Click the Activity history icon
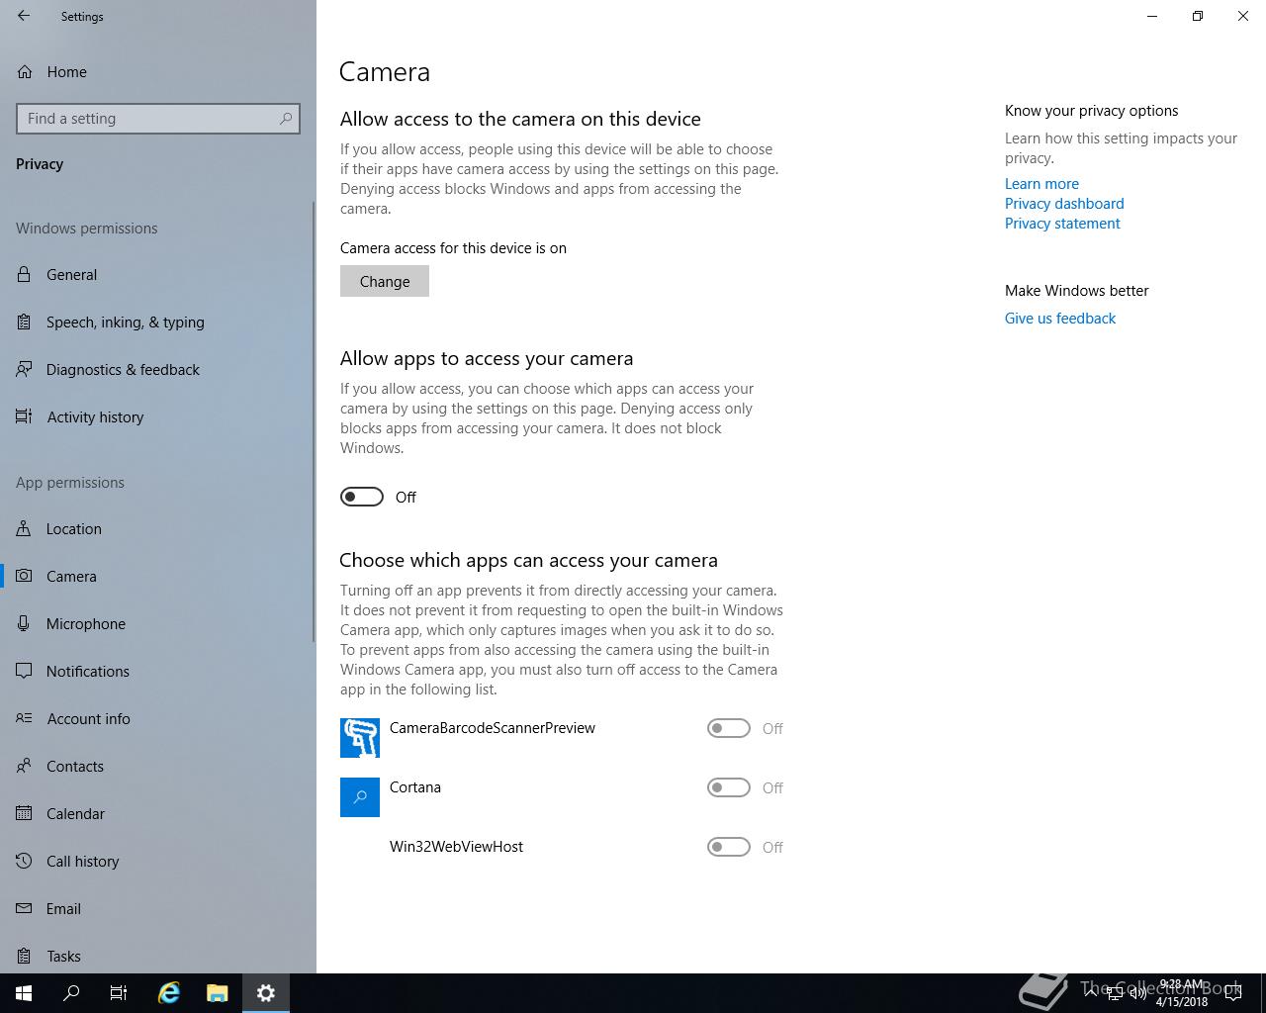Image resolution: width=1266 pixels, height=1013 pixels. click(25, 416)
